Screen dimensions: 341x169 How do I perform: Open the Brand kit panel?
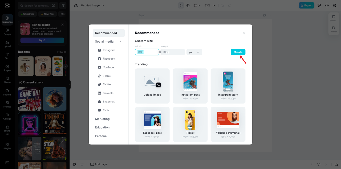pyautogui.click(x=7, y=130)
